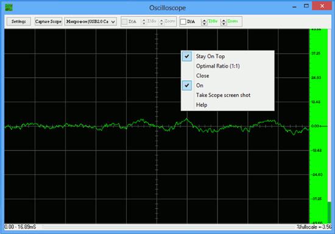Click the horizontal time scrollbar at bottom
The image size is (335, 234).
pos(166,227)
